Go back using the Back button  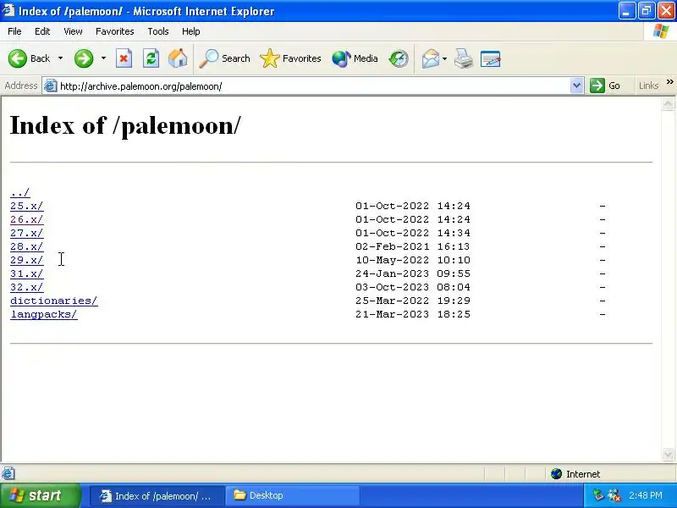[29, 58]
